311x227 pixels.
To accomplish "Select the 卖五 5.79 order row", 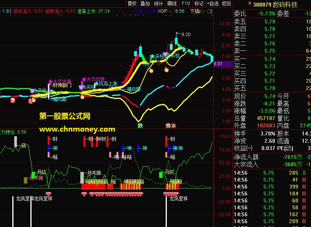I will point(272,22).
